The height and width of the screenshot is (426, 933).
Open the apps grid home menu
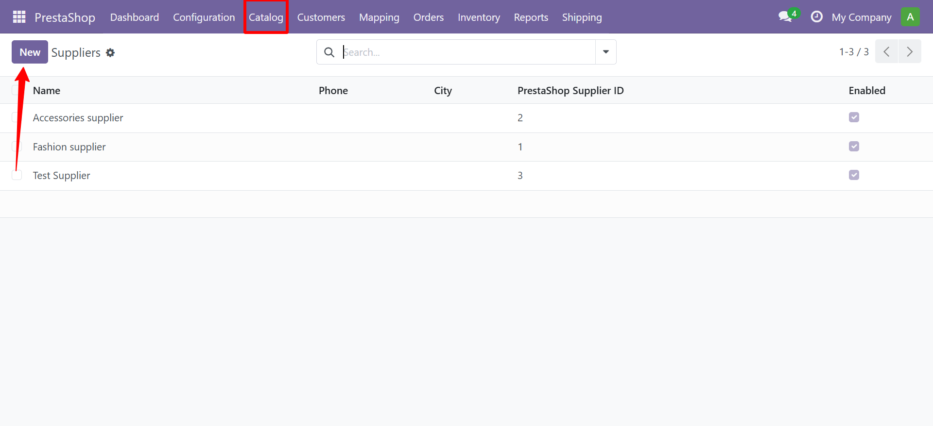(x=19, y=17)
